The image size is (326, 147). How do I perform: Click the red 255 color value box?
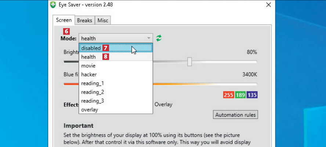pos(228,95)
